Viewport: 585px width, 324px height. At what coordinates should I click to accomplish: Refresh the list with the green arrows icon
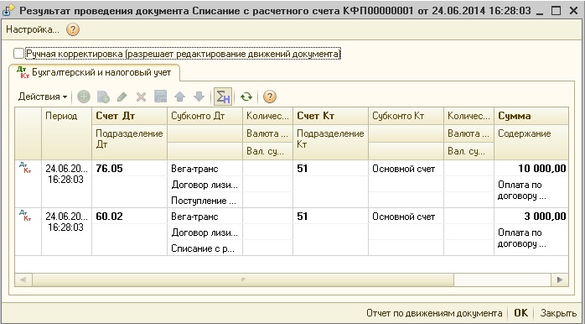(246, 97)
